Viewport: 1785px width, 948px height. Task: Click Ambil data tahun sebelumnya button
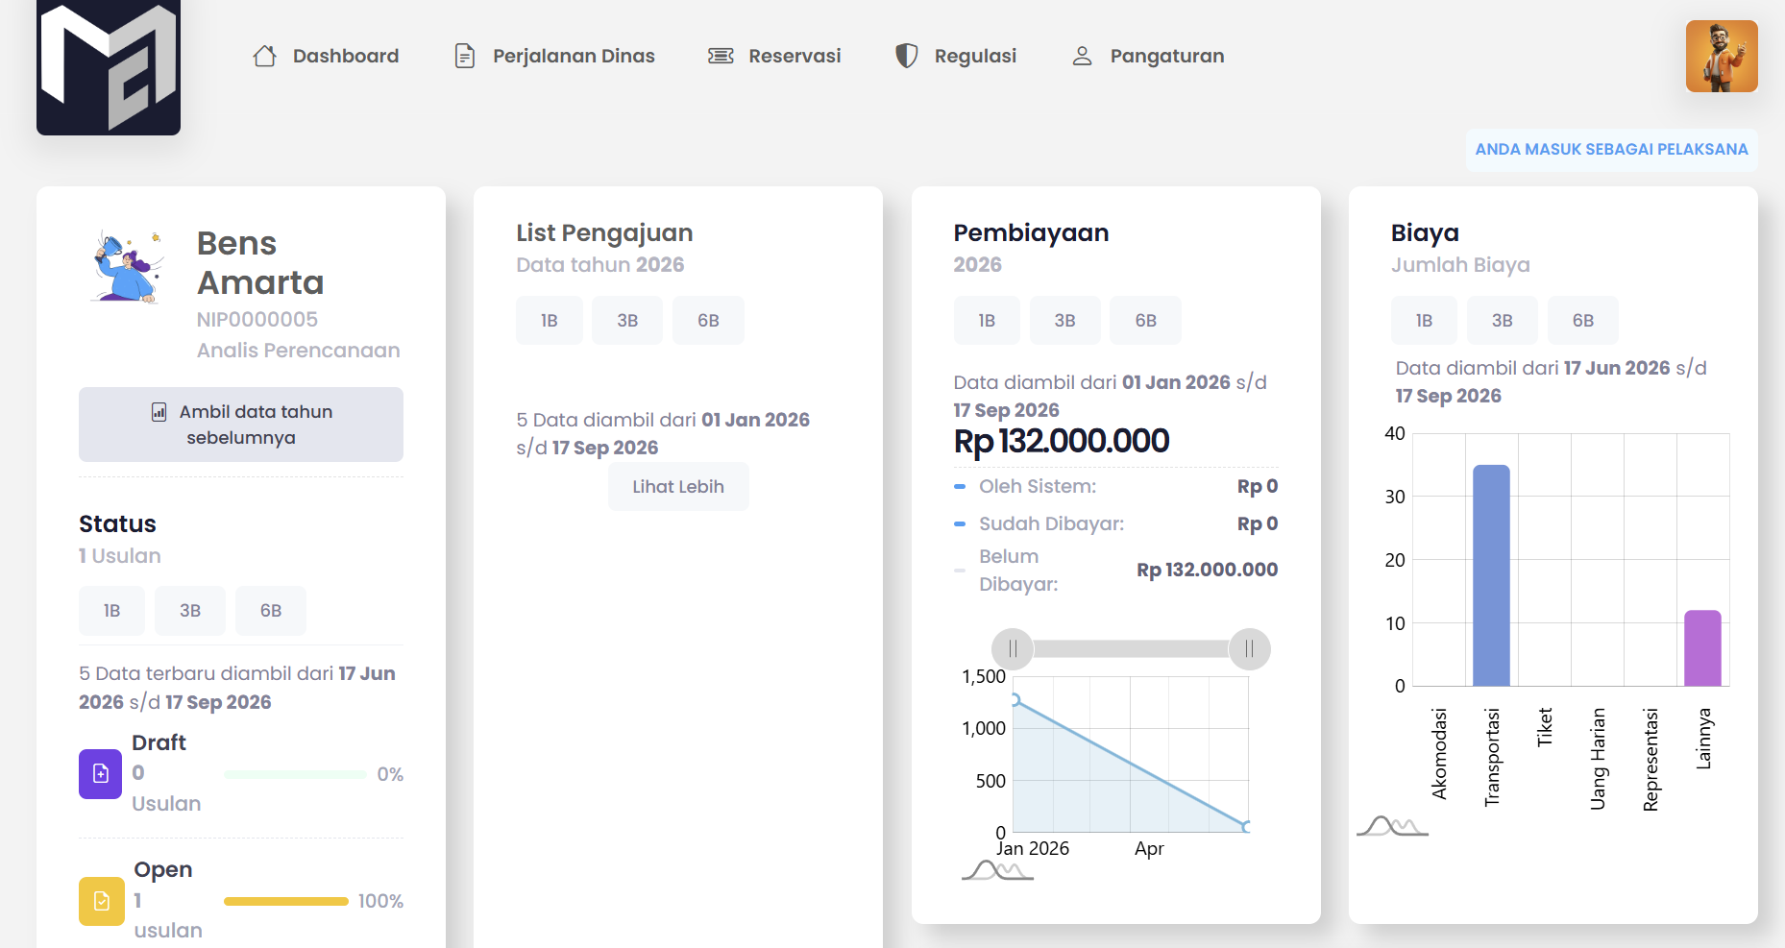pos(241,425)
